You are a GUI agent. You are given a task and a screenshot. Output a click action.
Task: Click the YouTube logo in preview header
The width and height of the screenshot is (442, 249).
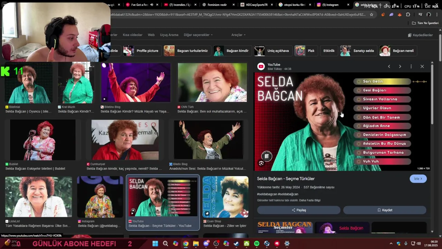261,66
